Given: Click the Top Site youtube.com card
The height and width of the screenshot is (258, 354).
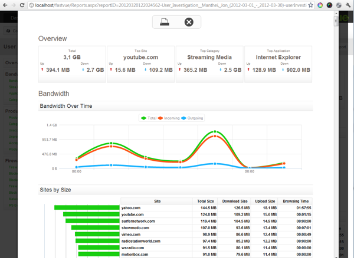Looking at the screenshot, I should pyautogui.click(x=140, y=64).
